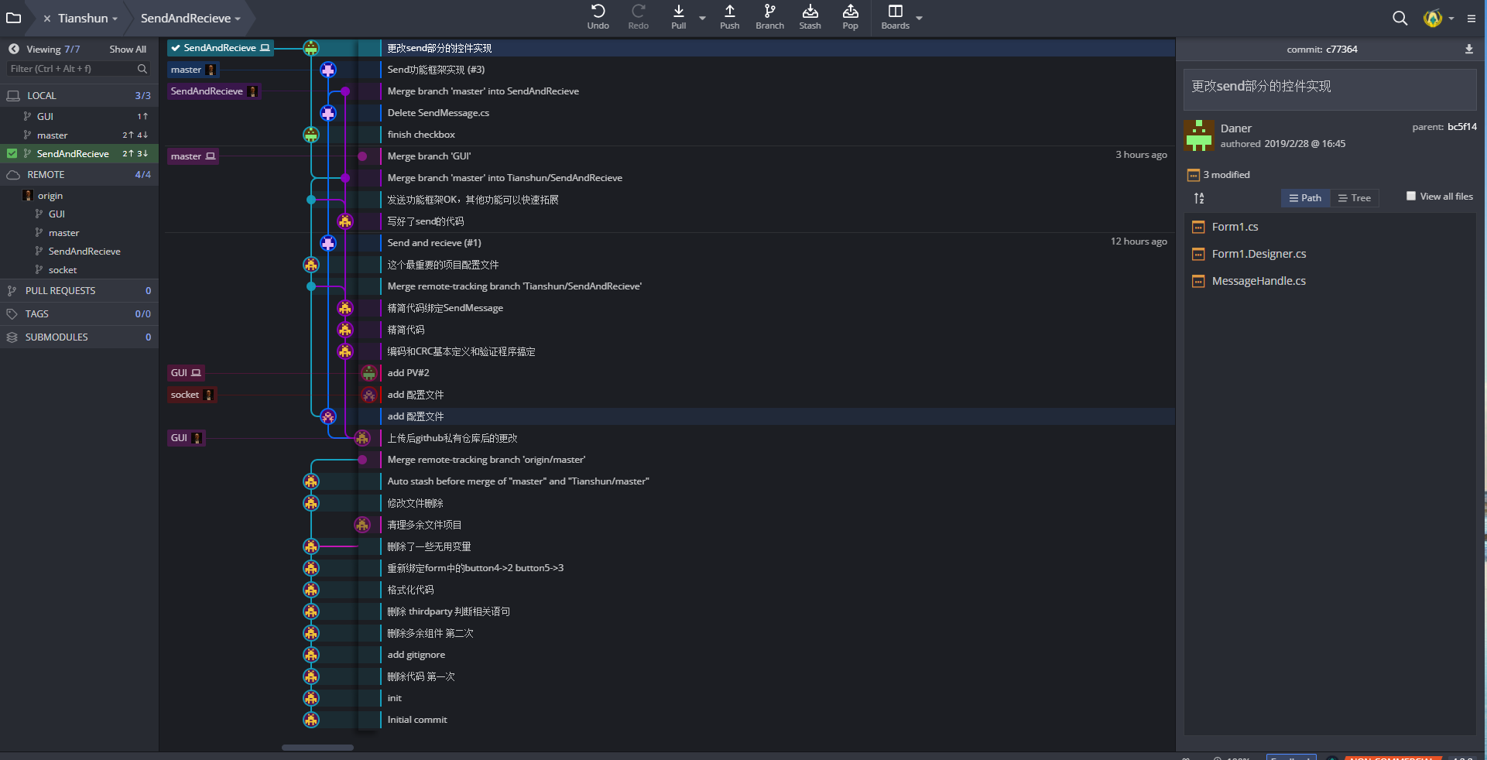Select the commit node for 'finish checkbox'
This screenshot has width=1487, height=760.
[x=311, y=135]
